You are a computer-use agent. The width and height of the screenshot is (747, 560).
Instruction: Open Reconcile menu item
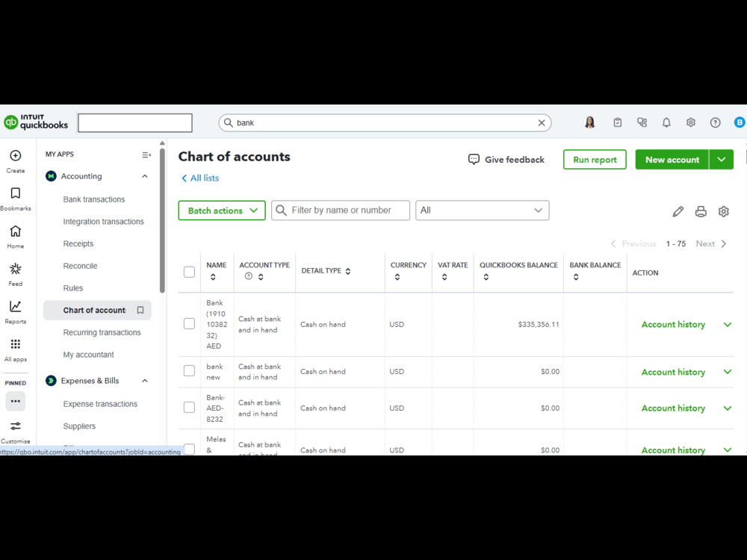(80, 266)
